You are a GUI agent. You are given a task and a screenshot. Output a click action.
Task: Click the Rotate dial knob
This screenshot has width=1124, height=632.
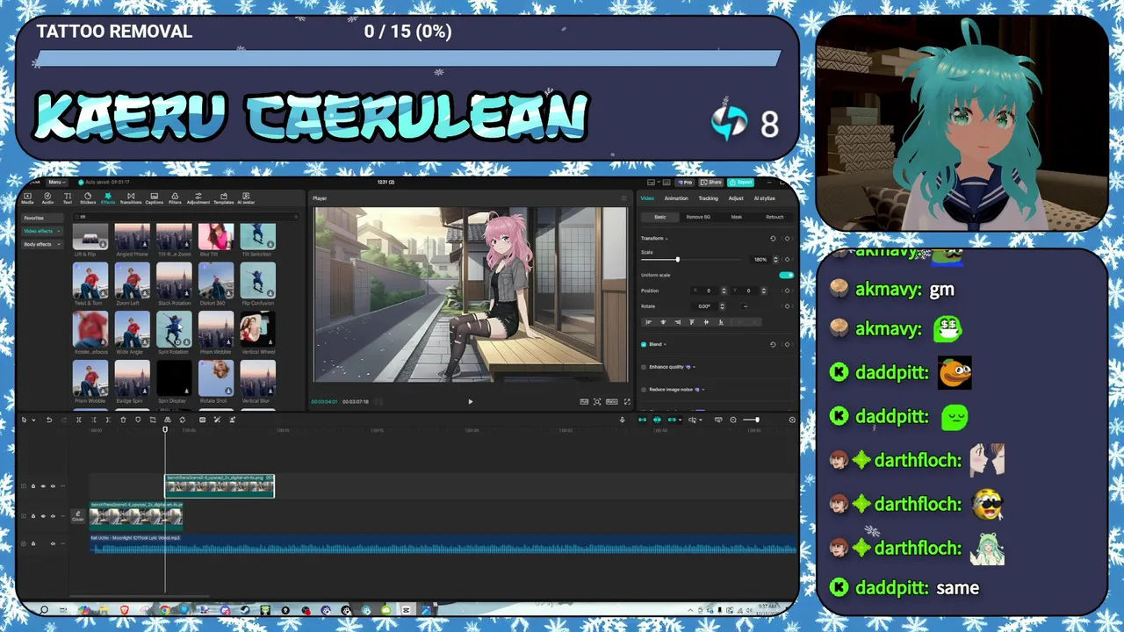(745, 306)
